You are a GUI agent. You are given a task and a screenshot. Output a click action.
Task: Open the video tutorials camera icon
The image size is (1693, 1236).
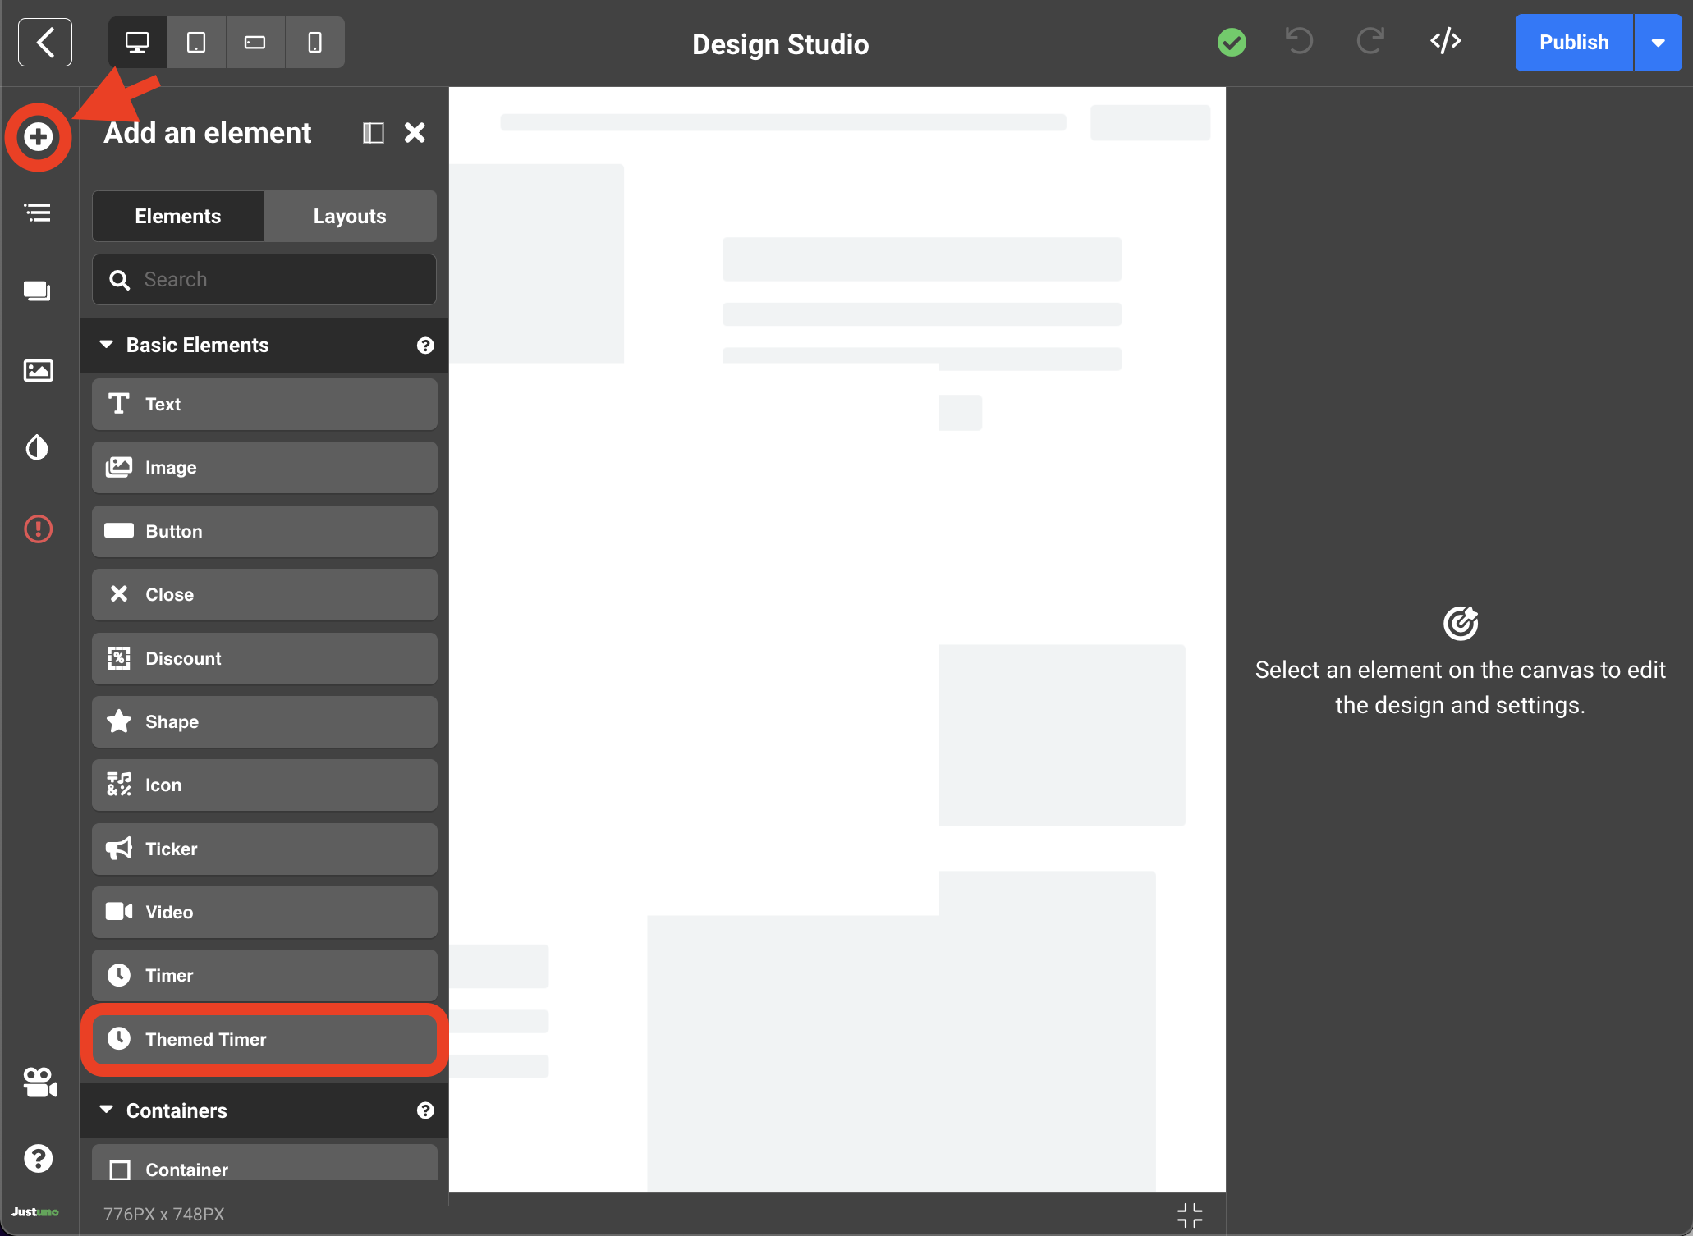point(39,1082)
